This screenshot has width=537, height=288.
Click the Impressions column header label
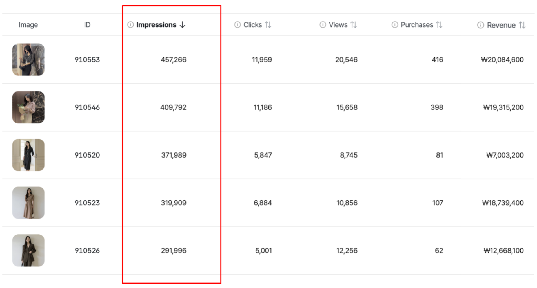[x=156, y=25]
